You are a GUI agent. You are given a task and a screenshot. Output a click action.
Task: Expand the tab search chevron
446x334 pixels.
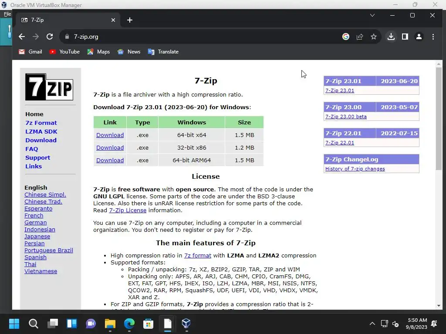pos(372,15)
